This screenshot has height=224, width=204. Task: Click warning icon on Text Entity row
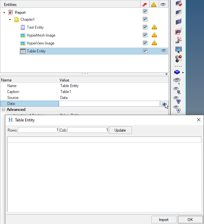pos(154,27)
